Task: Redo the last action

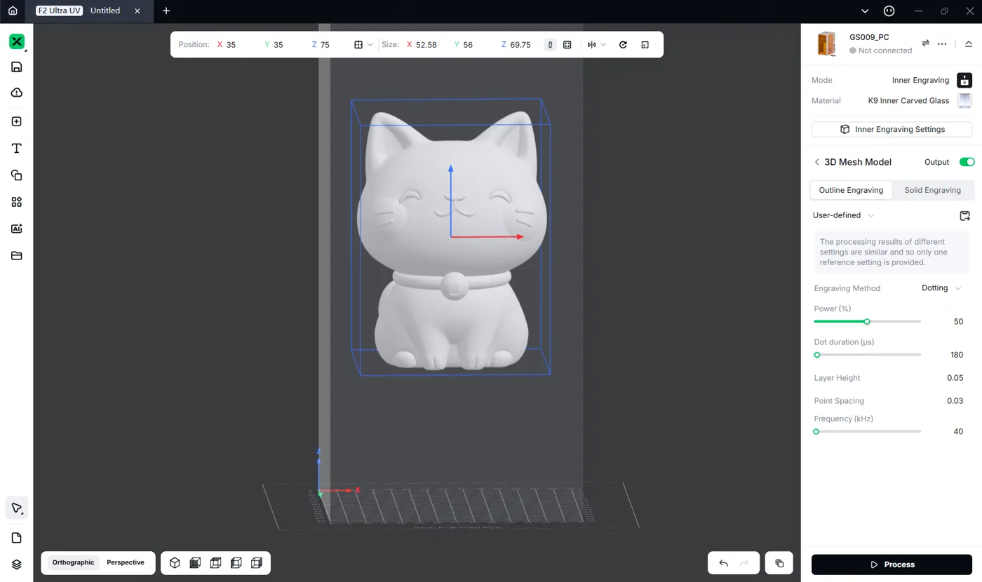Action: coord(744,563)
